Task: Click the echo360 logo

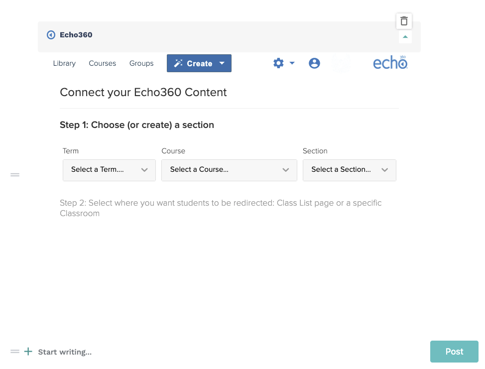Action: pos(390,62)
